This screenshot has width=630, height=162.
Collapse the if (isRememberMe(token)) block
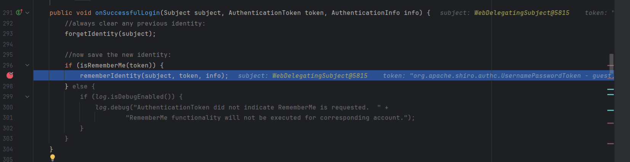point(27,65)
